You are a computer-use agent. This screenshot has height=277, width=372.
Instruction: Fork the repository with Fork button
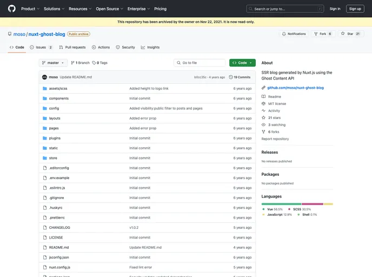(323, 34)
